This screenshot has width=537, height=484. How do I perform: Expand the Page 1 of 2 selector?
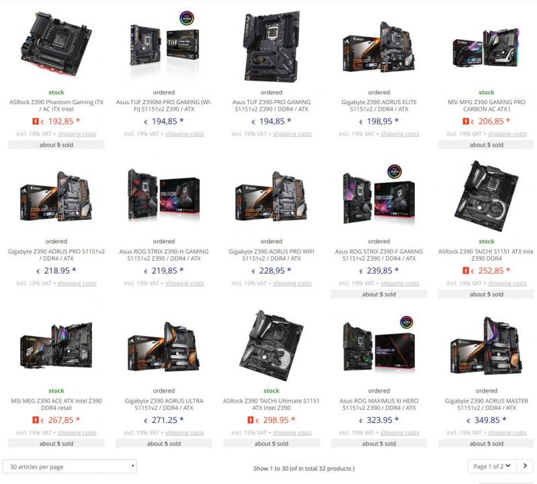click(492, 467)
